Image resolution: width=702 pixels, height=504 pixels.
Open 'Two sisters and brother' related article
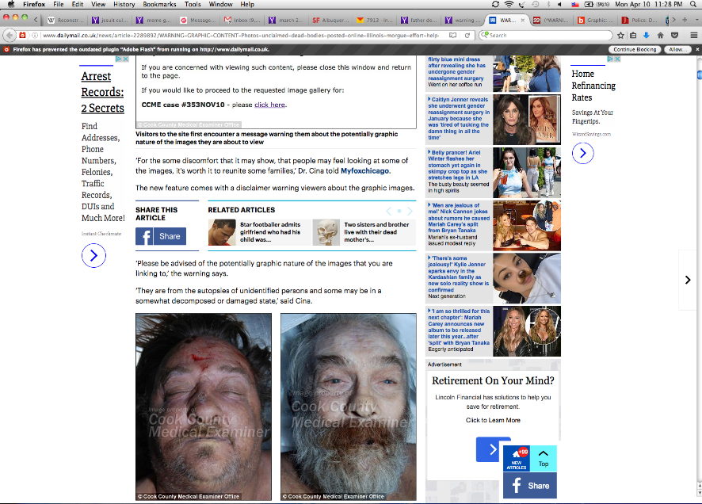pyautogui.click(x=364, y=232)
